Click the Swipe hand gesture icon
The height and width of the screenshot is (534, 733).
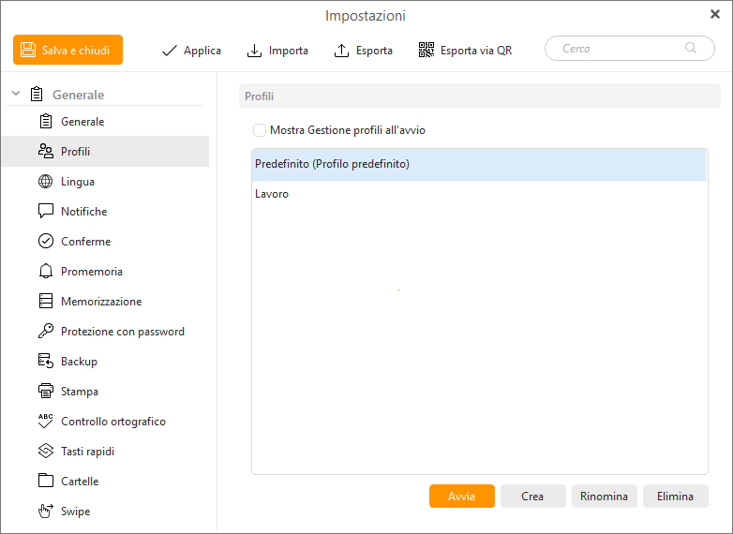pyautogui.click(x=45, y=512)
